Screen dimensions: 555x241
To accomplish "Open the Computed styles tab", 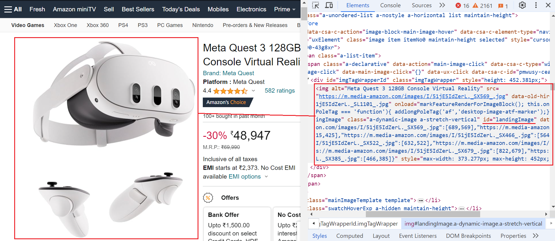I will (350, 236).
